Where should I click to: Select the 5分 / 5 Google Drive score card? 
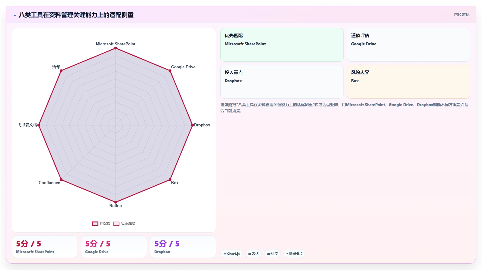click(x=114, y=247)
